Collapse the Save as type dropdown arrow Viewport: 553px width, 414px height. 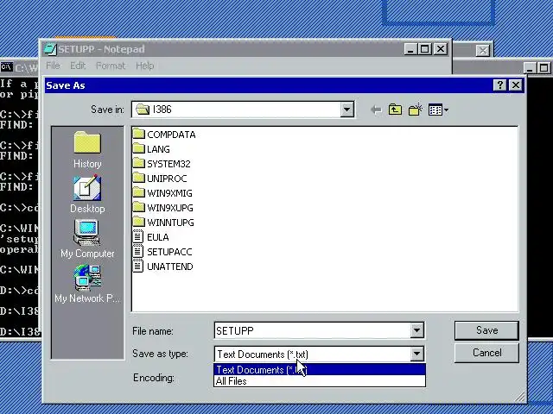[x=416, y=354]
